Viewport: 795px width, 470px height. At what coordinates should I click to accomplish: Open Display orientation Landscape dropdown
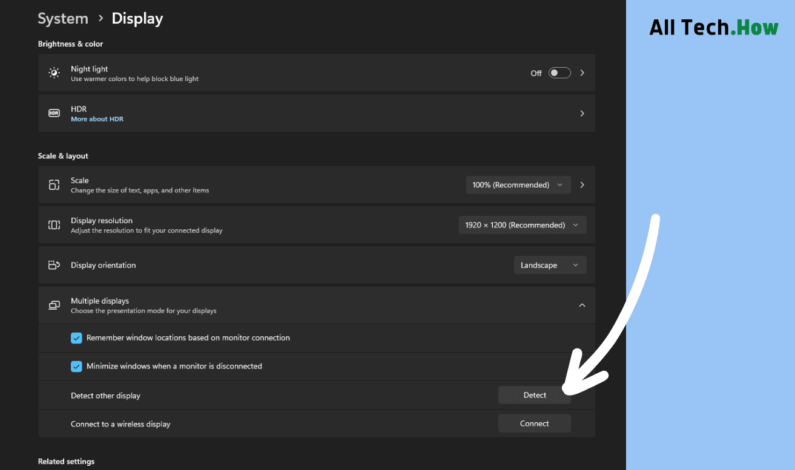point(550,265)
